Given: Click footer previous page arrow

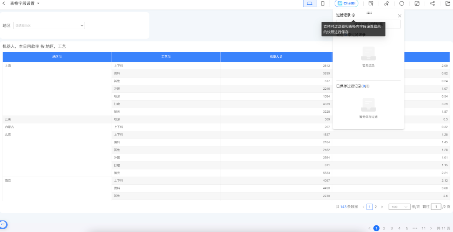Looking at the screenshot, I should point(369,228).
